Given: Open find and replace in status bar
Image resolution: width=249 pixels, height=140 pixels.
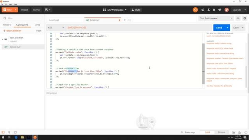Looking at the screenshot, I should (9, 132).
